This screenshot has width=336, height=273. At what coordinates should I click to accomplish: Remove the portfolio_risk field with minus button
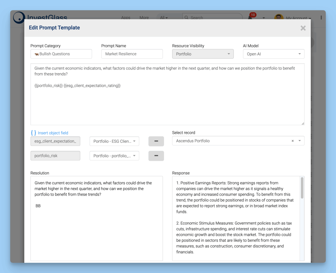pyautogui.click(x=156, y=156)
